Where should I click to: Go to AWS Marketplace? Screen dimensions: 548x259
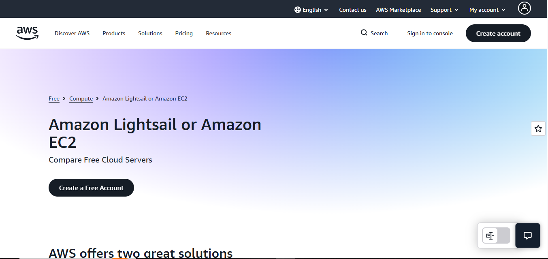point(399,10)
